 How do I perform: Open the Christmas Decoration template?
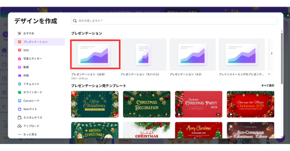(147, 104)
